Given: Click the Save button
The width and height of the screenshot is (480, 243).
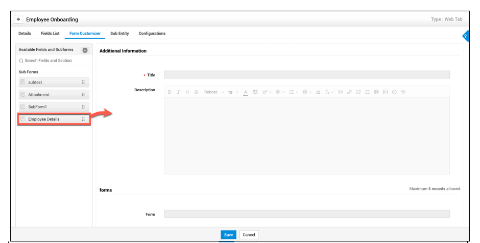Looking at the screenshot, I should tap(228, 235).
